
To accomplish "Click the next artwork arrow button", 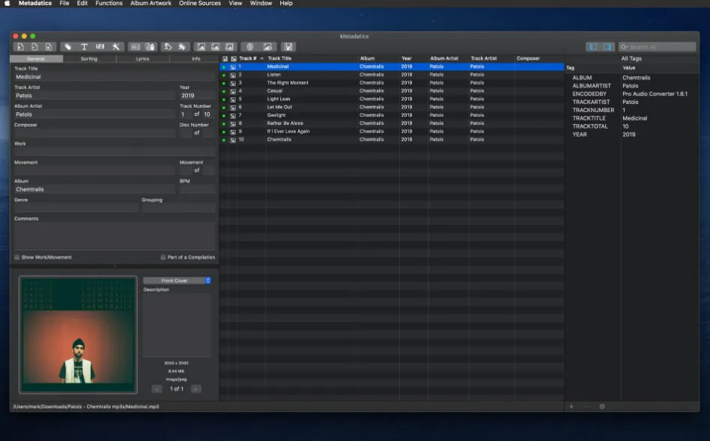I will coord(196,389).
